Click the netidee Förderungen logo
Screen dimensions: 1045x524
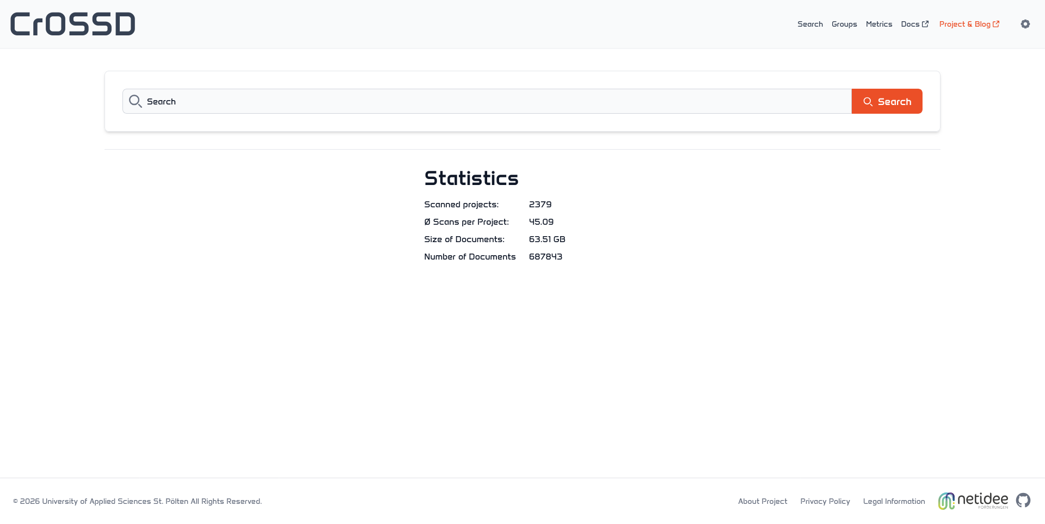973,501
